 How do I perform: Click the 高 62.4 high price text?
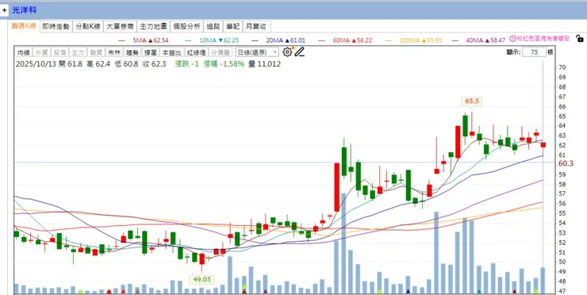(x=98, y=64)
